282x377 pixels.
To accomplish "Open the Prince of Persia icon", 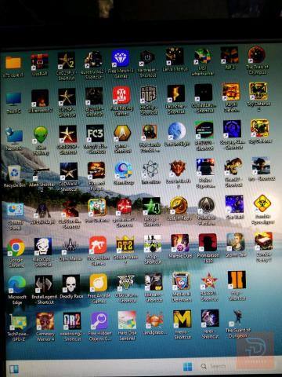I will click(x=206, y=205).
